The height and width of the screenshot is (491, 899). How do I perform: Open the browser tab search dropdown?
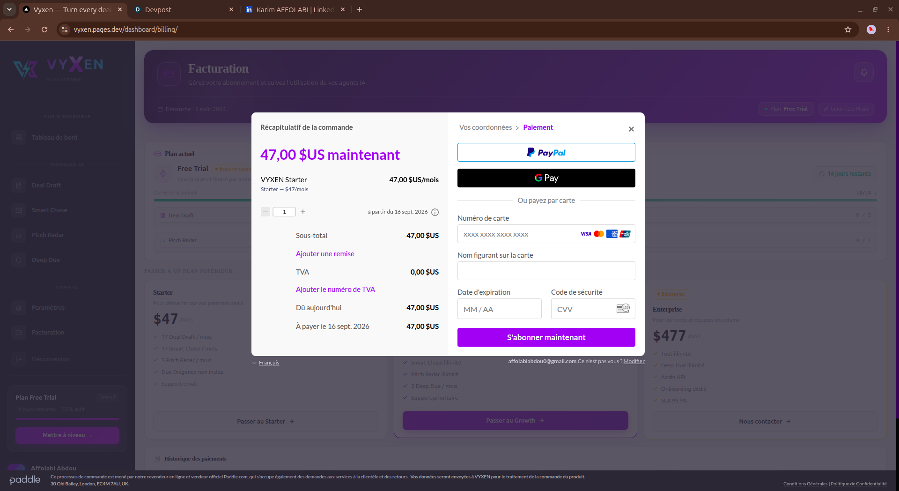[9, 9]
